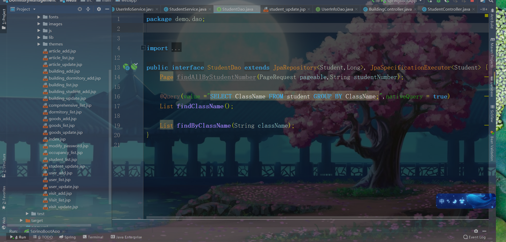Click the Spring bean gutter icon on line 13
The height and width of the screenshot is (242, 506).
tap(134, 67)
